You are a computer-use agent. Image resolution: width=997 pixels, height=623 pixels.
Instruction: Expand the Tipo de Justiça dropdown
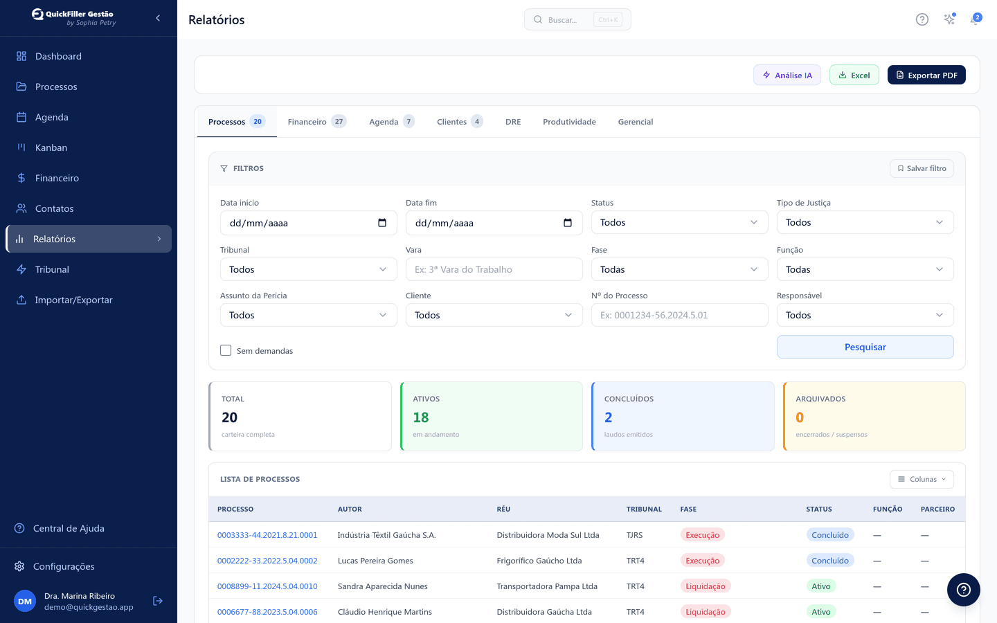tap(865, 222)
